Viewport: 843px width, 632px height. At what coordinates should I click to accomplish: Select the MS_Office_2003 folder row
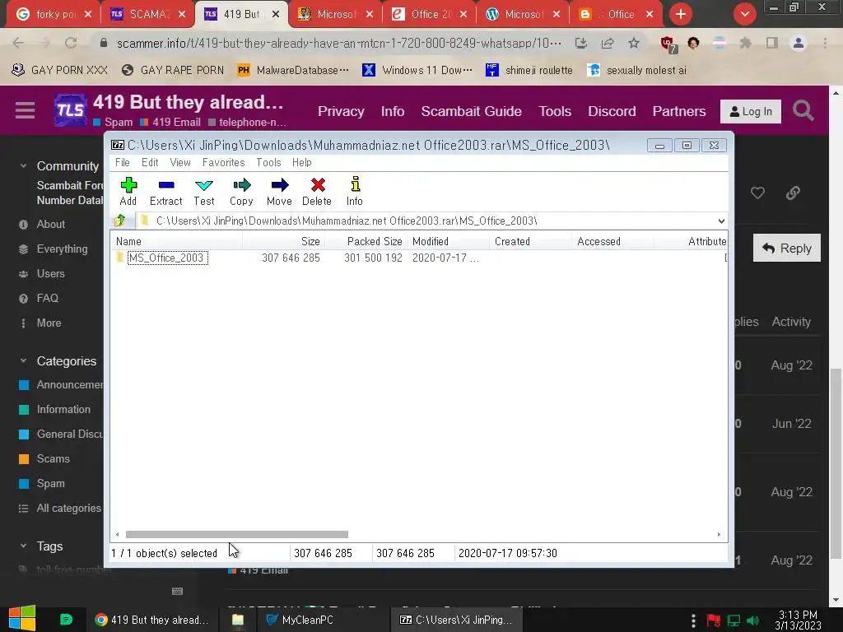coord(419,258)
